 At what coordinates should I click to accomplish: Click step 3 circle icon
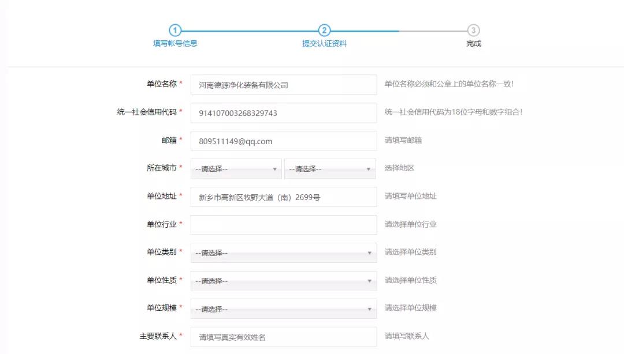pyautogui.click(x=473, y=31)
